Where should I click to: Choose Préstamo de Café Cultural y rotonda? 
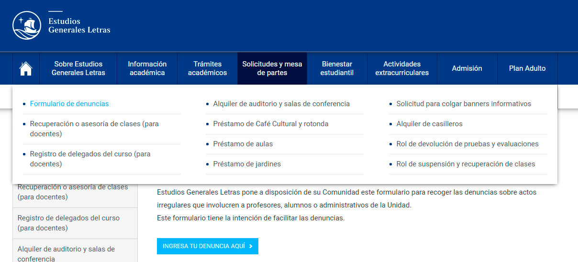coord(271,124)
